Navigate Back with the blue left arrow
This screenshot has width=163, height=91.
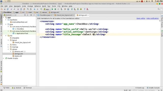point(35,9)
